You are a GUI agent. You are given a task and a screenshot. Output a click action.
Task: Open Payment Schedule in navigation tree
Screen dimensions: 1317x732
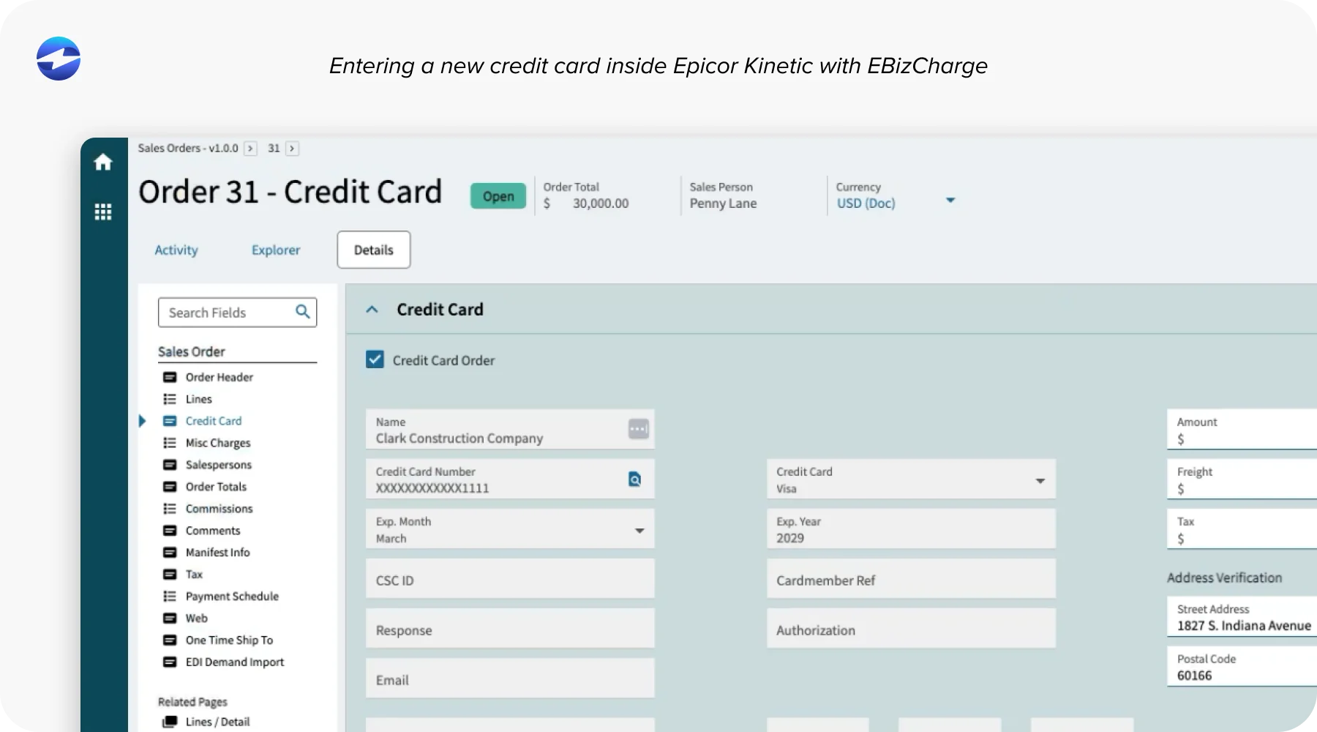point(232,597)
